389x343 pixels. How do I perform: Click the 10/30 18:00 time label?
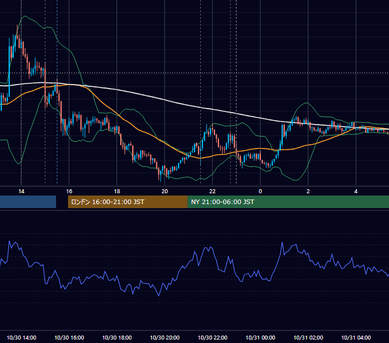[117, 337]
